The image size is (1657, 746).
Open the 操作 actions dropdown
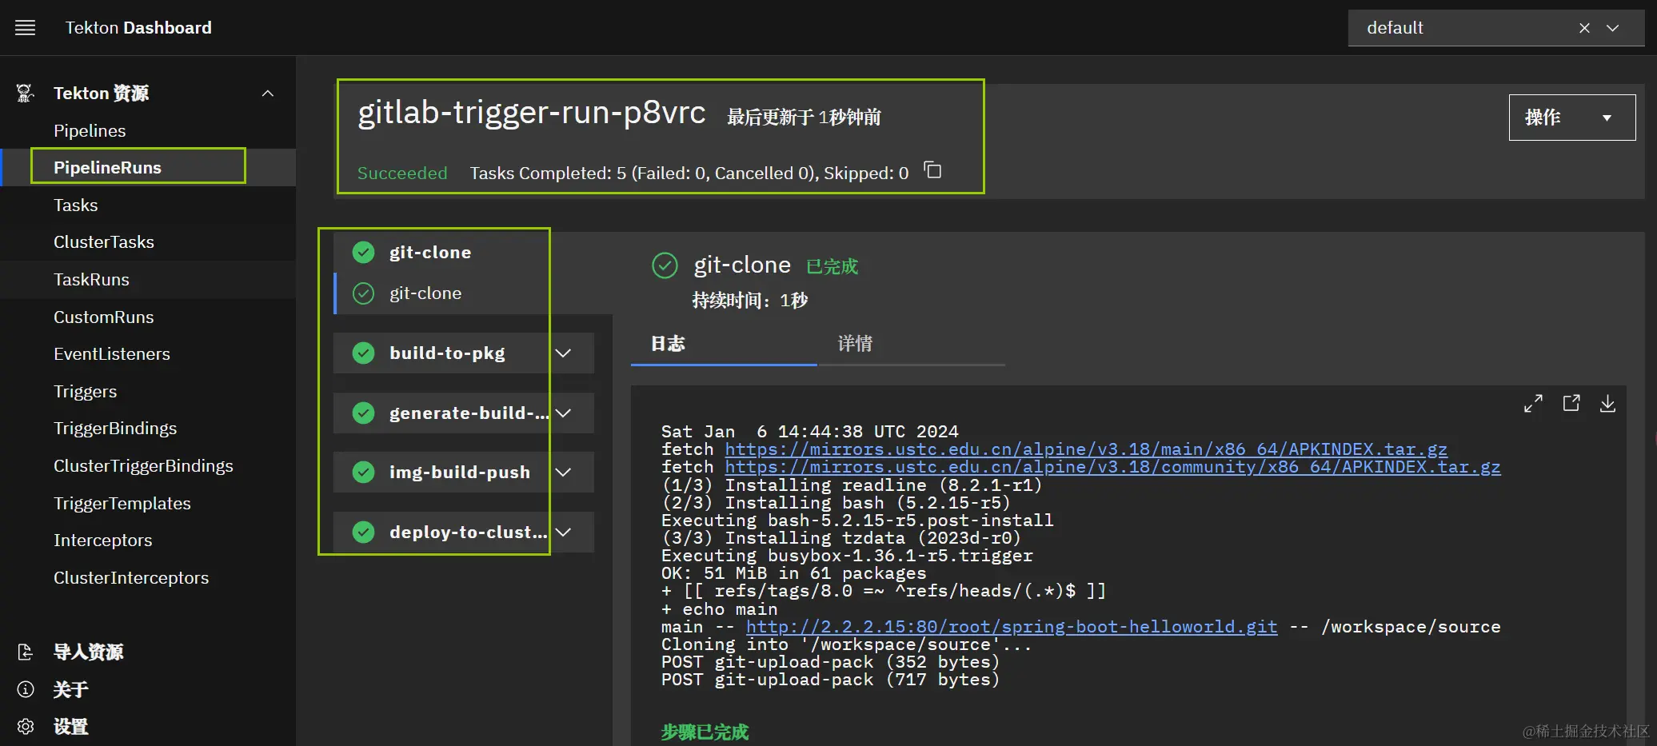pyautogui.click(x=1572, y=118)
